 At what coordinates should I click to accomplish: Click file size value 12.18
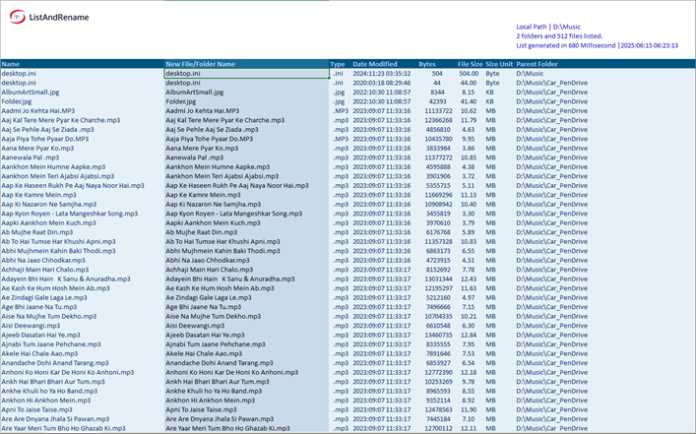(x=469, y=372)
